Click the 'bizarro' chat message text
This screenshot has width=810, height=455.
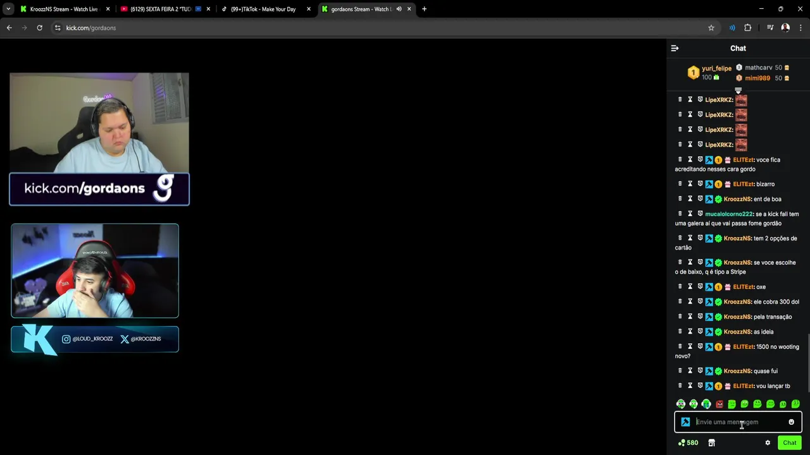(765, 185)
